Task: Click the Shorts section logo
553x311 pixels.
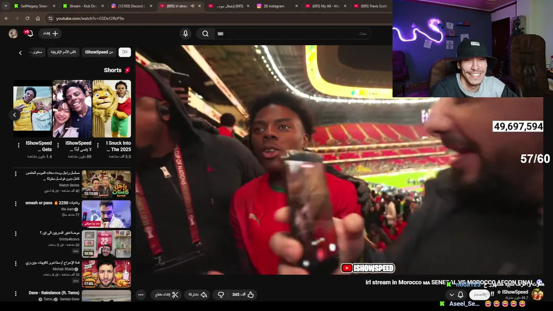Action: (x=127, y=70)
